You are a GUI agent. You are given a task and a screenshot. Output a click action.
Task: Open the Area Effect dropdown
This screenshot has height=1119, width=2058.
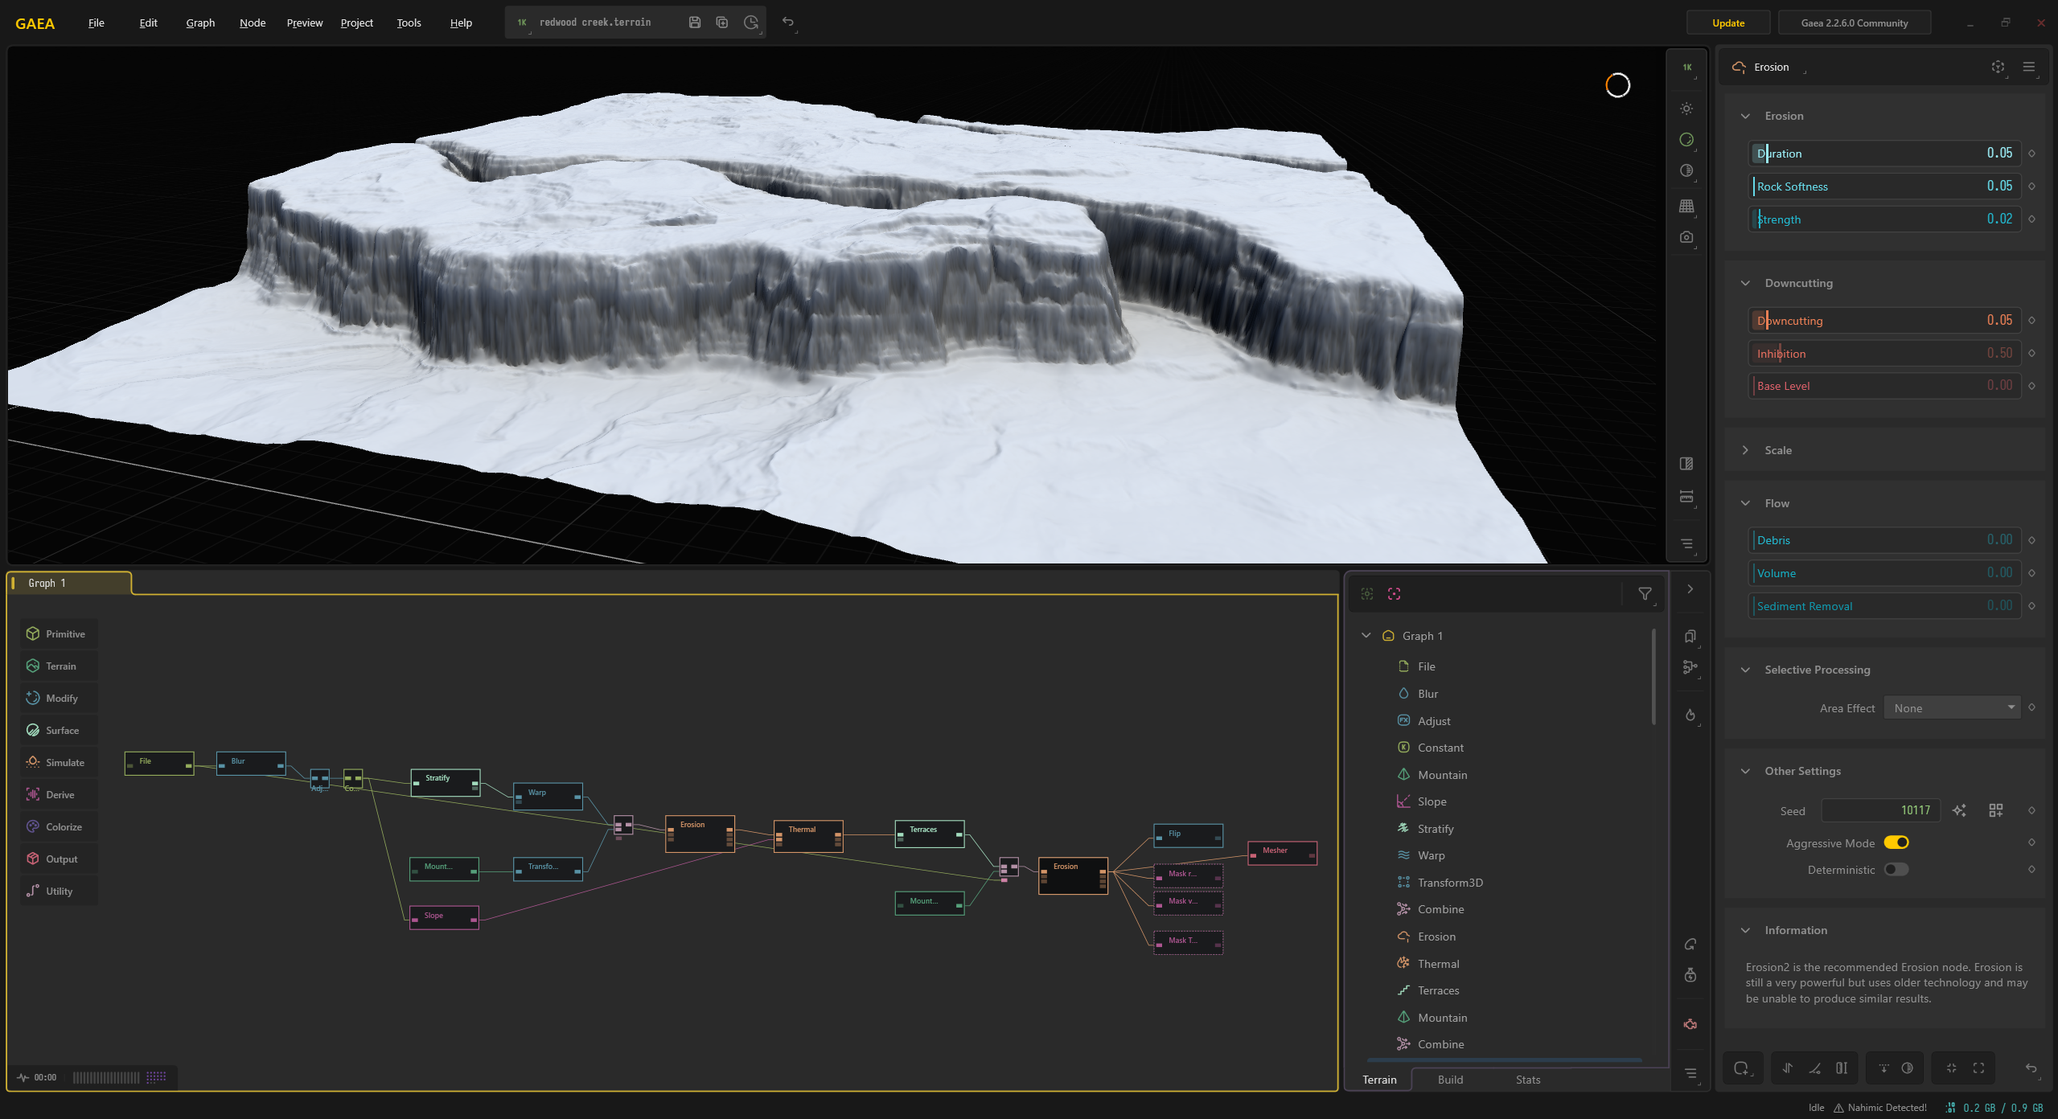(1952, 707)
